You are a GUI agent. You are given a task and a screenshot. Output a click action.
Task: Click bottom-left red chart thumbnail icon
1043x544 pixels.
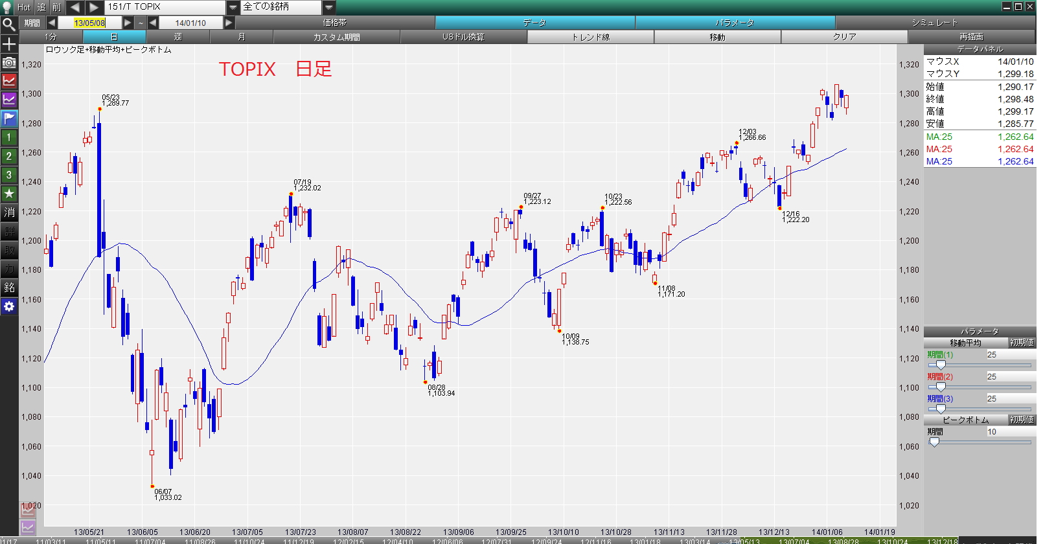tap(27, 510)
